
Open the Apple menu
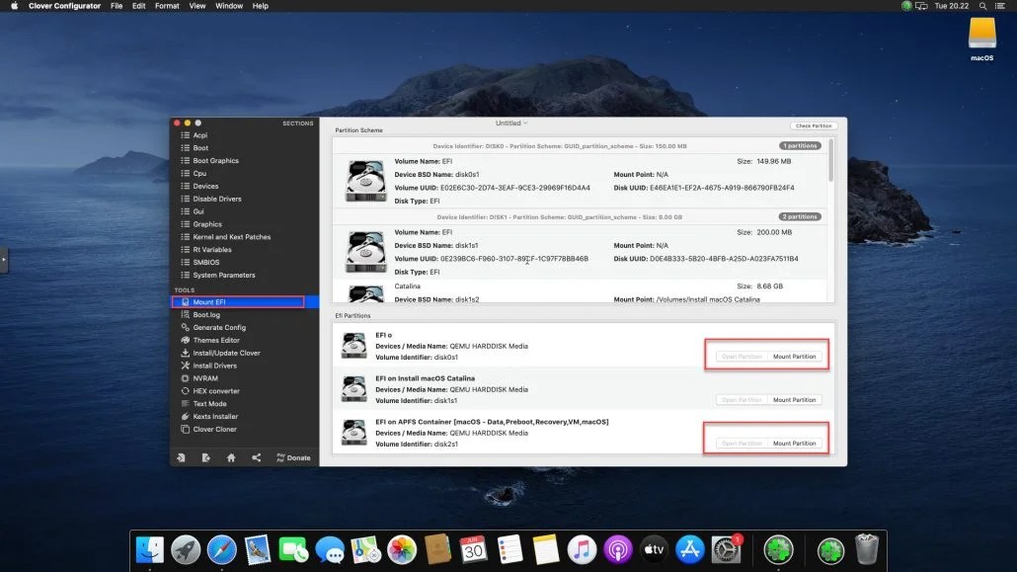coord(14,6)
